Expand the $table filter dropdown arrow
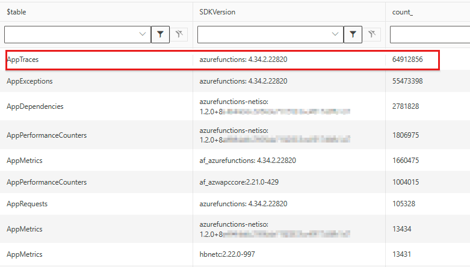The width and height of the screenshot is (470, 267). point(143,35)
